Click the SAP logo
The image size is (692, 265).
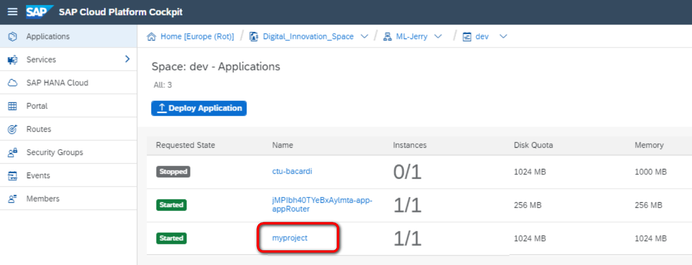(x=40, y=12)
